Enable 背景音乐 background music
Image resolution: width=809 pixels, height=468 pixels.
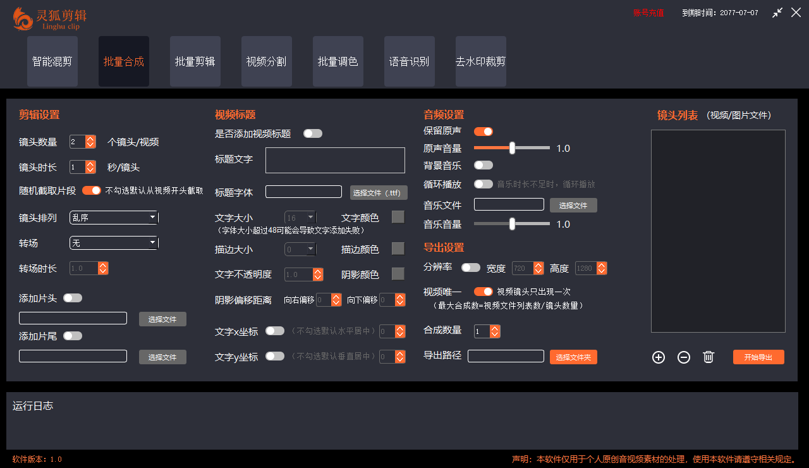click(483, 165)
